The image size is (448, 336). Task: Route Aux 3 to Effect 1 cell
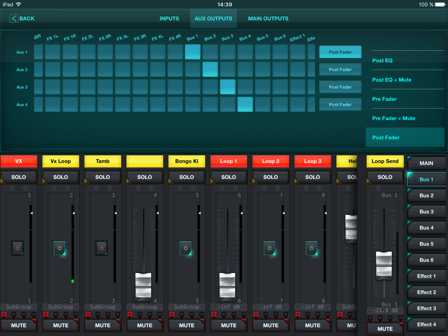[298, 87]
